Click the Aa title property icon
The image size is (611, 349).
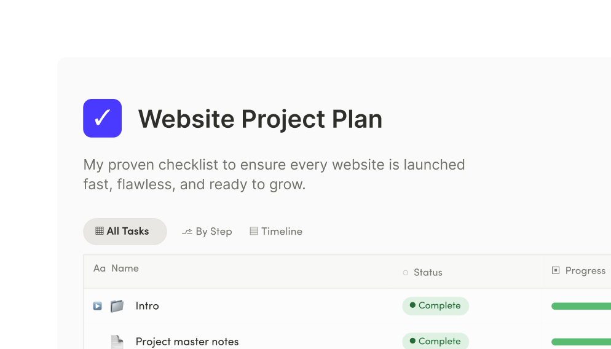coord(100,269)
